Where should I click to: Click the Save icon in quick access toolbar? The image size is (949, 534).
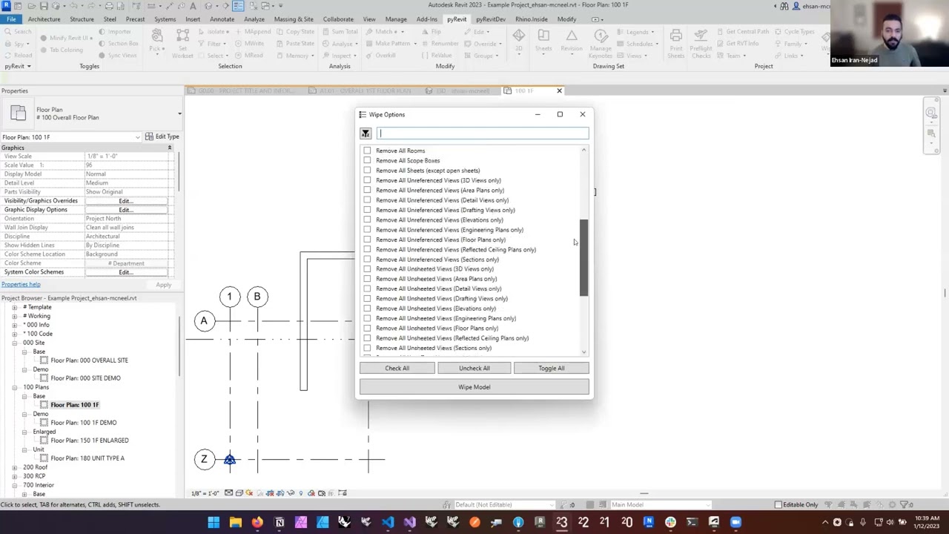coord(44,5)
